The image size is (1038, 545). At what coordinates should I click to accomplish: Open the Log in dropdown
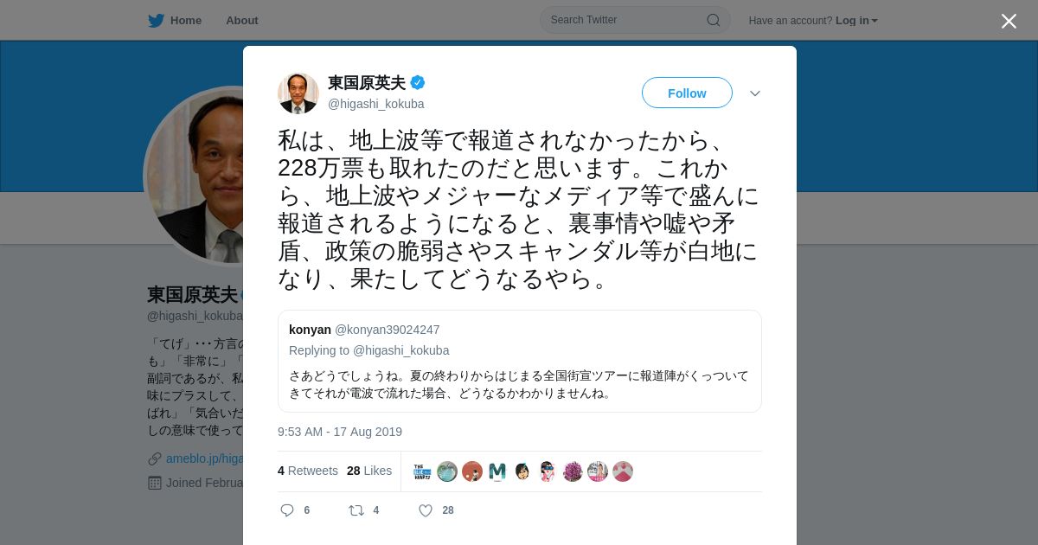coord(856,21)
